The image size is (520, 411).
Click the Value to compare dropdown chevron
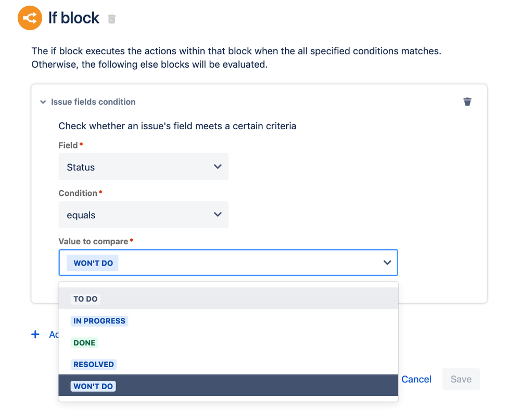(387, 263)
